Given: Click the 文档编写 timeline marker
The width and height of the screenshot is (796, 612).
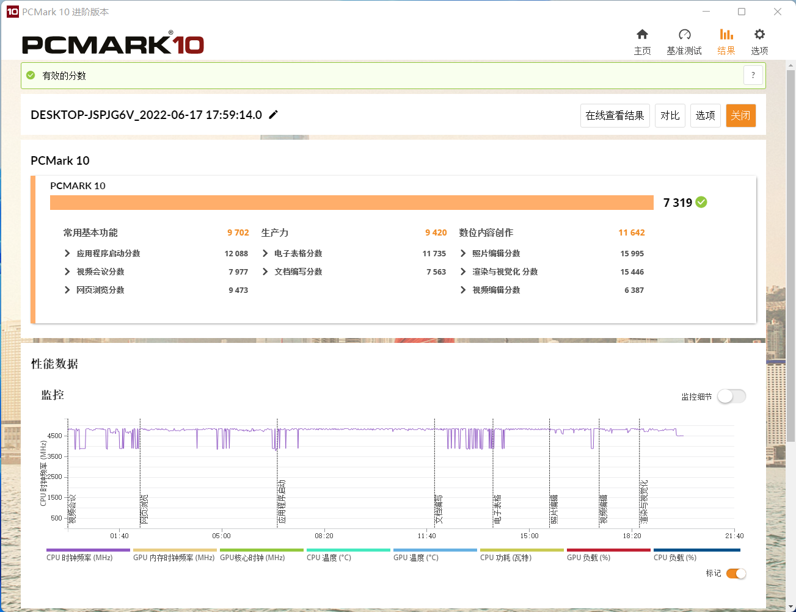Looking at the screenshot, I should (439, 509).
